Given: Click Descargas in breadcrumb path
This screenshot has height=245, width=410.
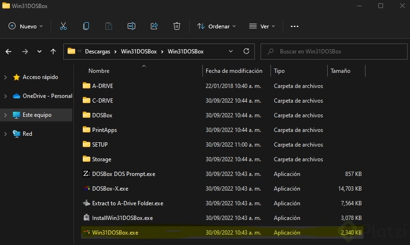Looking at the screenshot, I should (x=97, y=52).
